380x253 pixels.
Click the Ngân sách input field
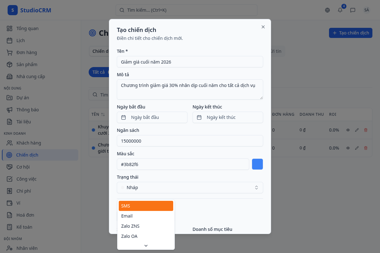(x=190, y=141)
